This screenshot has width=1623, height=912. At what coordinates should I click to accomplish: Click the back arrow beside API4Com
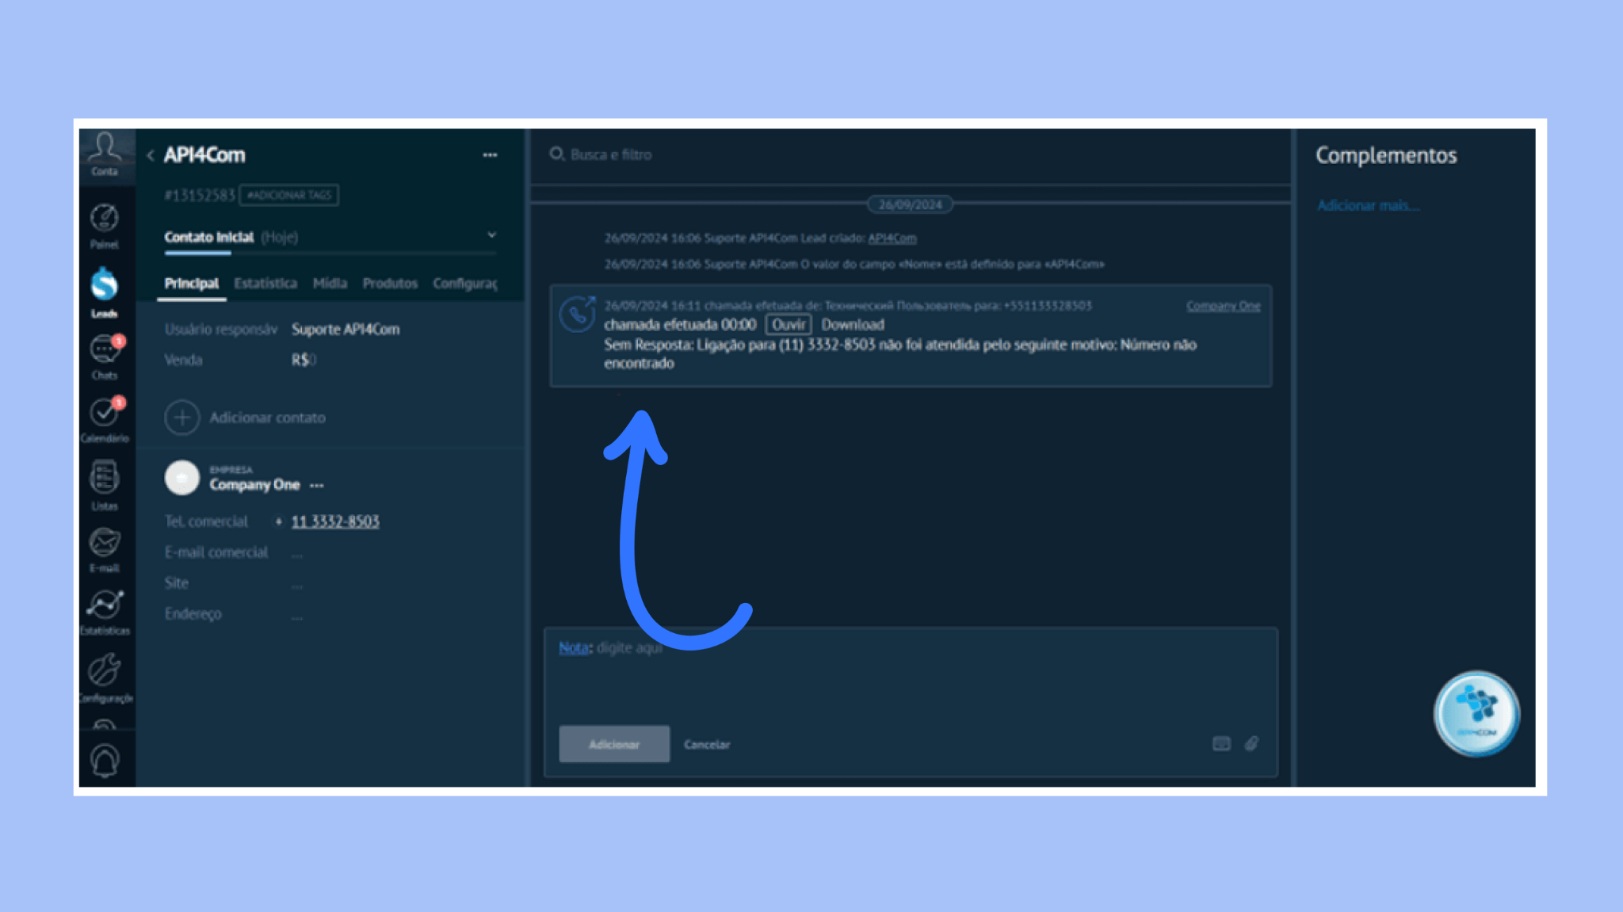click(151, 155)
